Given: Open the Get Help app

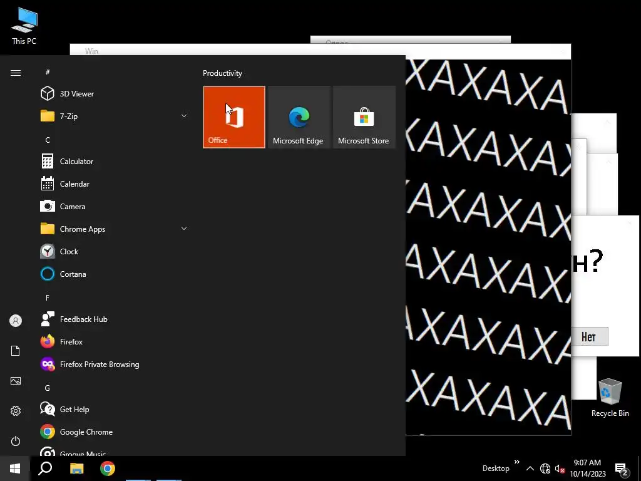Looking at the screenshot, I should 115,409.
